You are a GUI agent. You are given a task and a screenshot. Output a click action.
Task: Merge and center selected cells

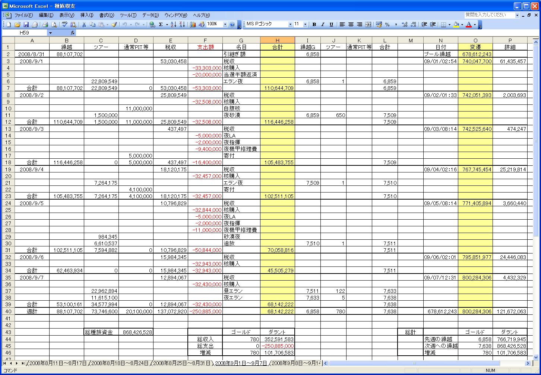coord(368,25)
